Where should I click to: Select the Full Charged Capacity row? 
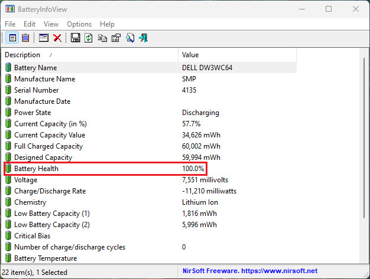[x=150, y=146]
